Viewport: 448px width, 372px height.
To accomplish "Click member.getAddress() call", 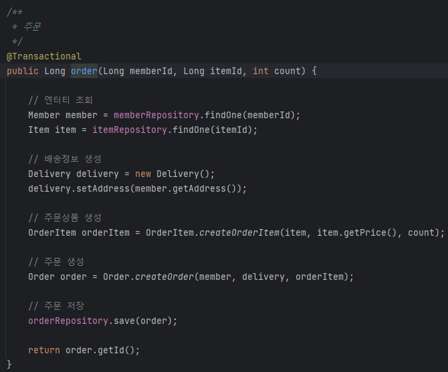I will coord(186,189).
